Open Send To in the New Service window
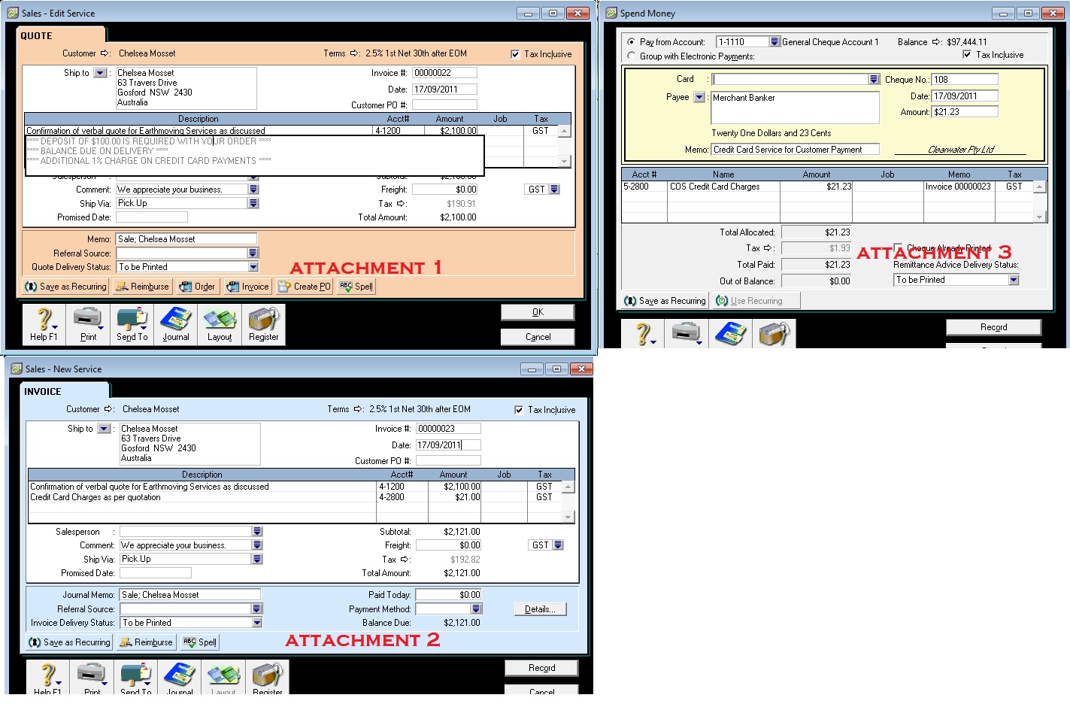Viewport: 1070px width, 704px height. (135, 678)
